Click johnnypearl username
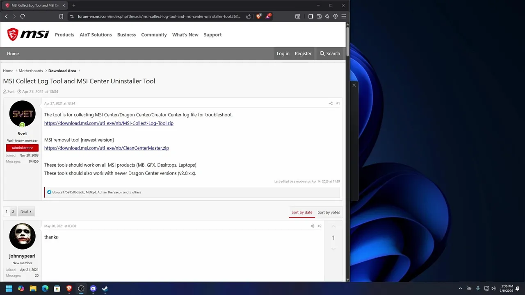Image resolution: width=525 pixels, height=295 pixels. [x=22, y=256]
